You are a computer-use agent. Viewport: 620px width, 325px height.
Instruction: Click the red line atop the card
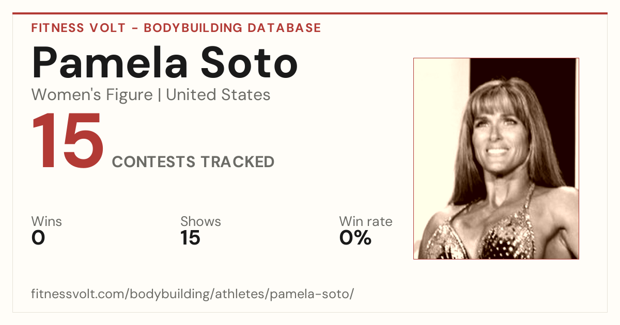[310, 13]
